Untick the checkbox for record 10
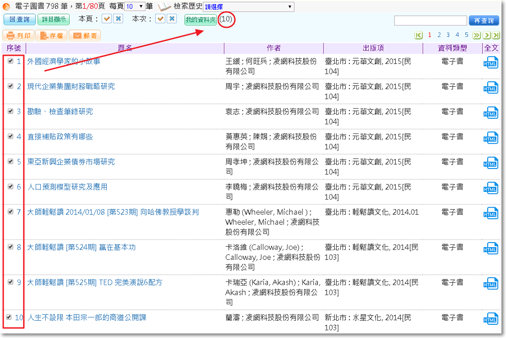Image resolution: width=506 pixels, height=338 pixels. point(9,317)
